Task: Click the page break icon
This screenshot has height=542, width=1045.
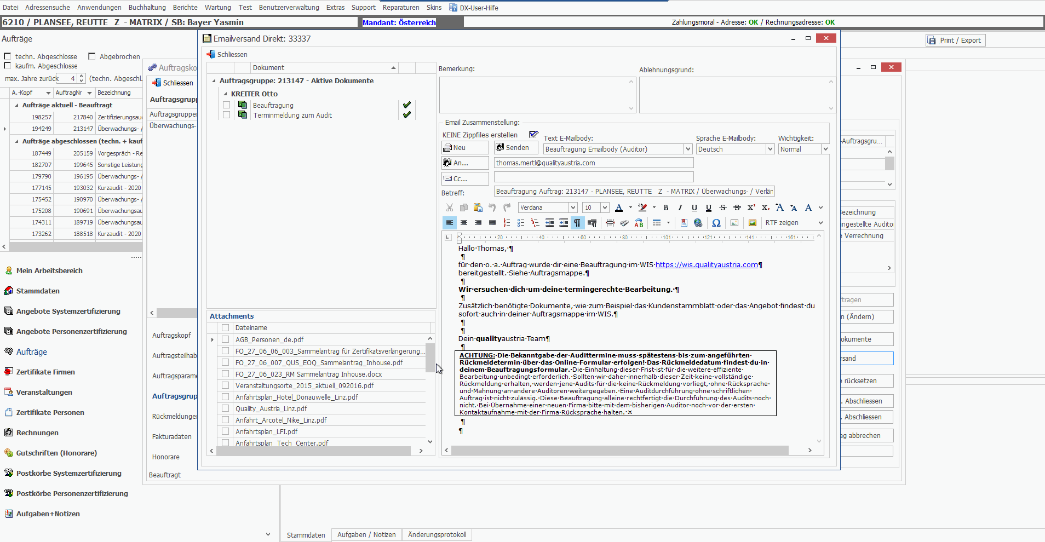Action: (x=610, y=223)
